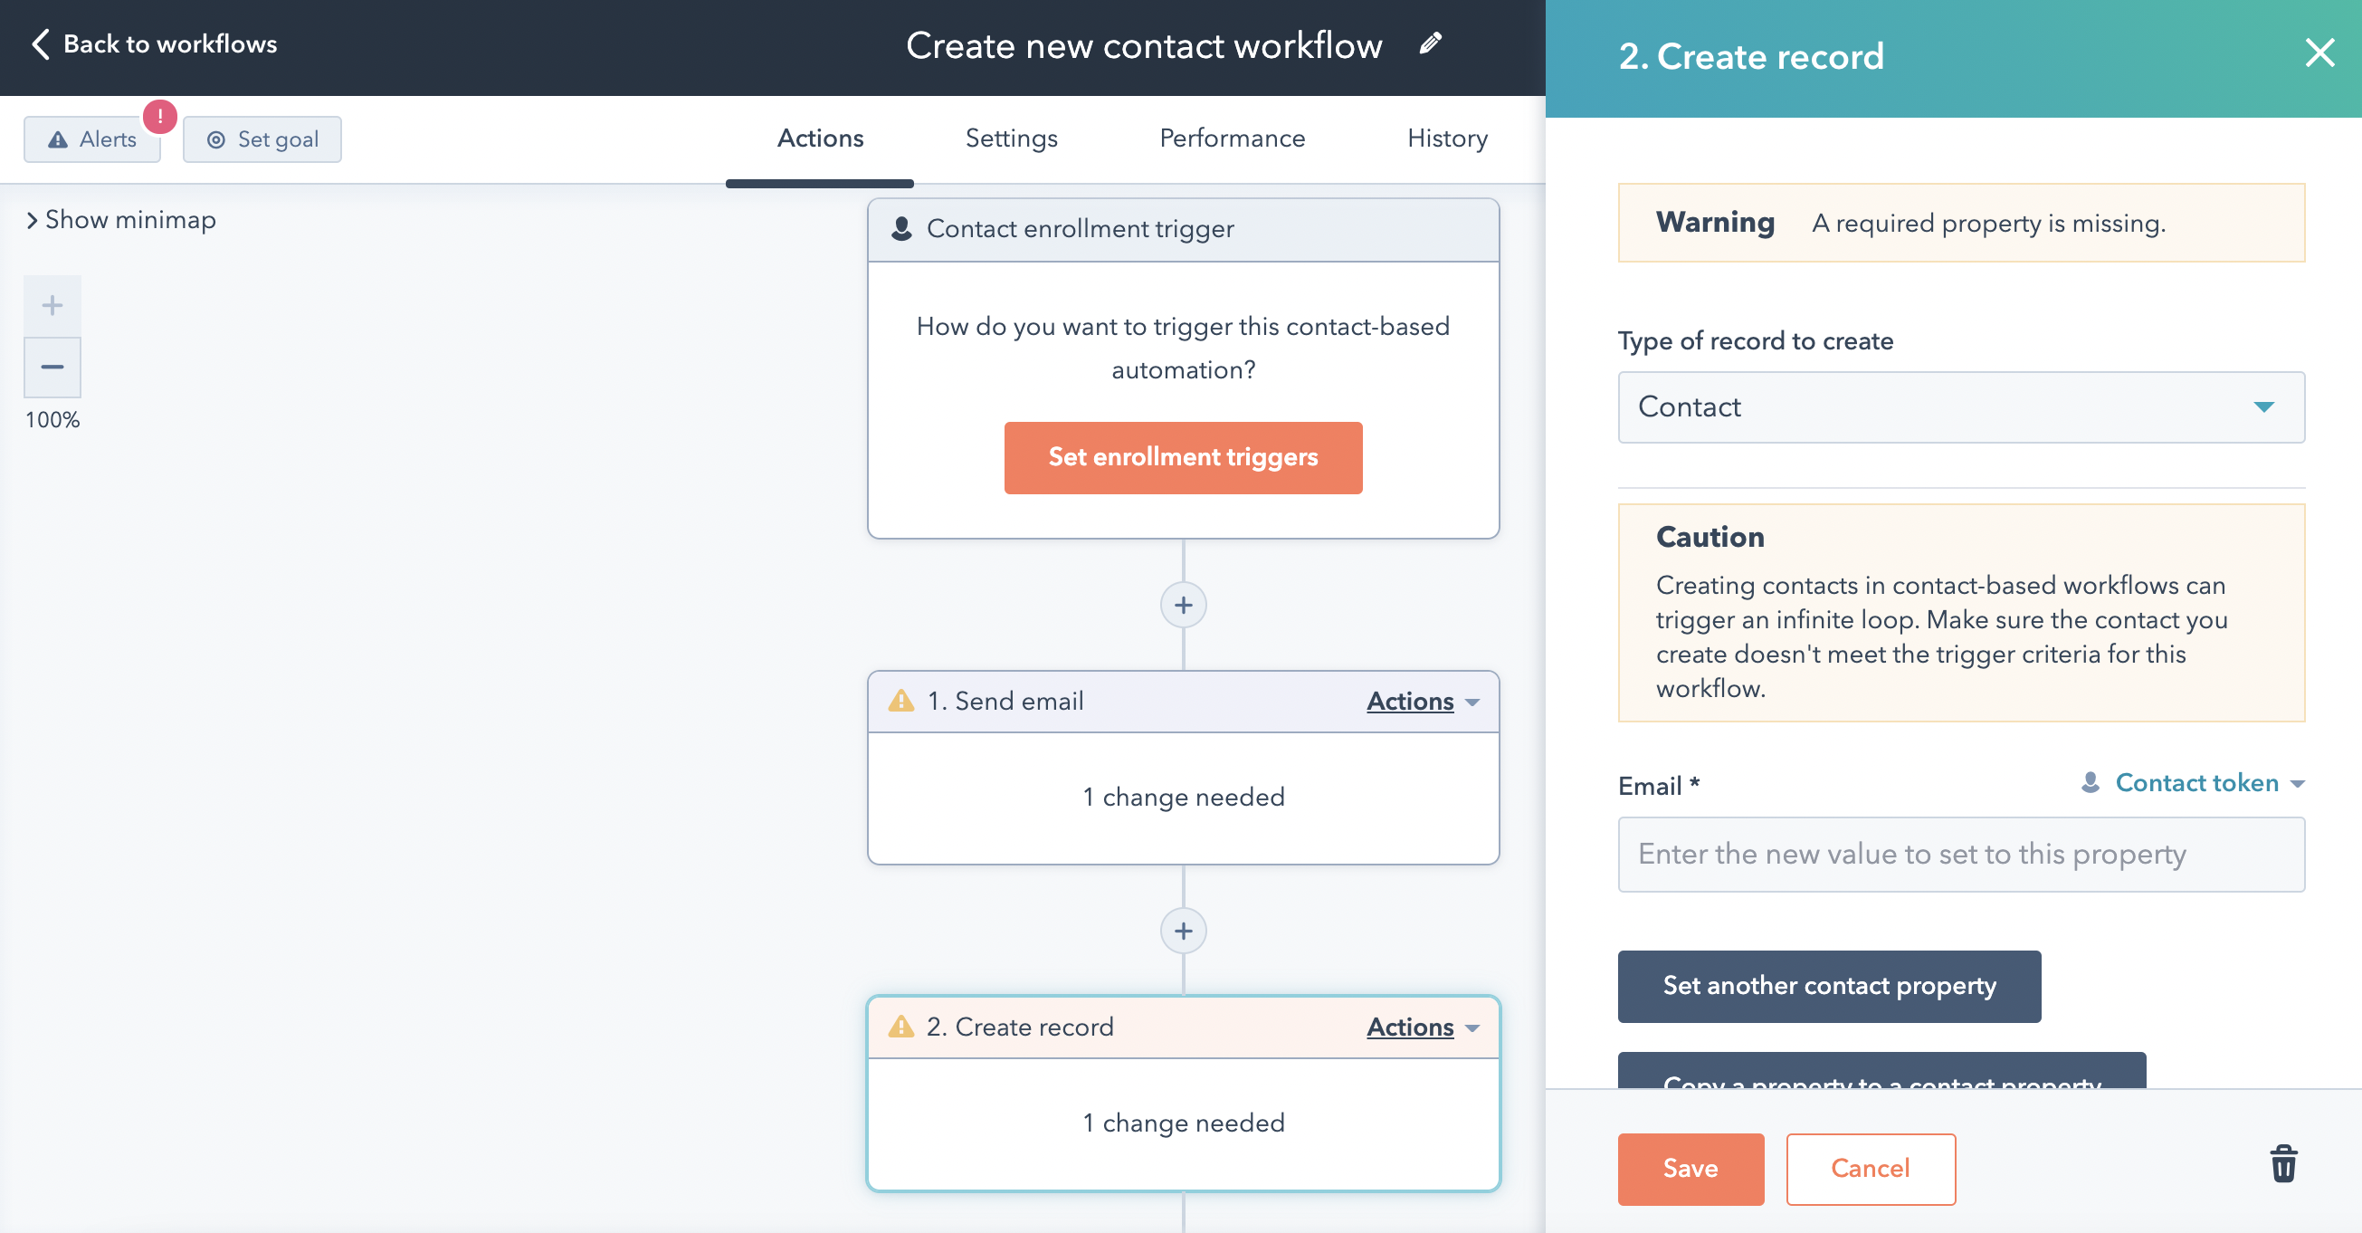Toggle Show minimap expander open
This screenshot has width=2362, height=1233.
pyautogui.click(x=30, y=219)
